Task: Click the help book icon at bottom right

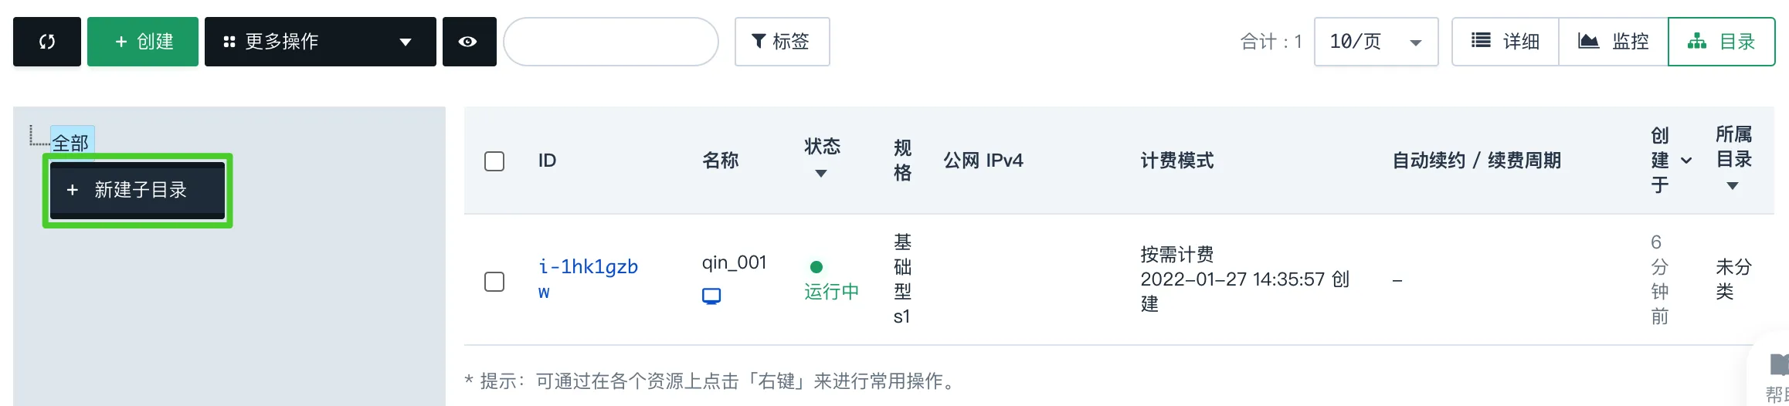Action: (1779, 364)
